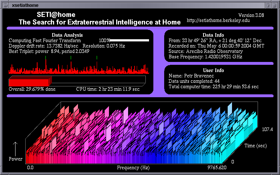Viewport: 280px width, 175px height.
Task: Click the 3D power spectrum graph
Action: coord(141,133)
